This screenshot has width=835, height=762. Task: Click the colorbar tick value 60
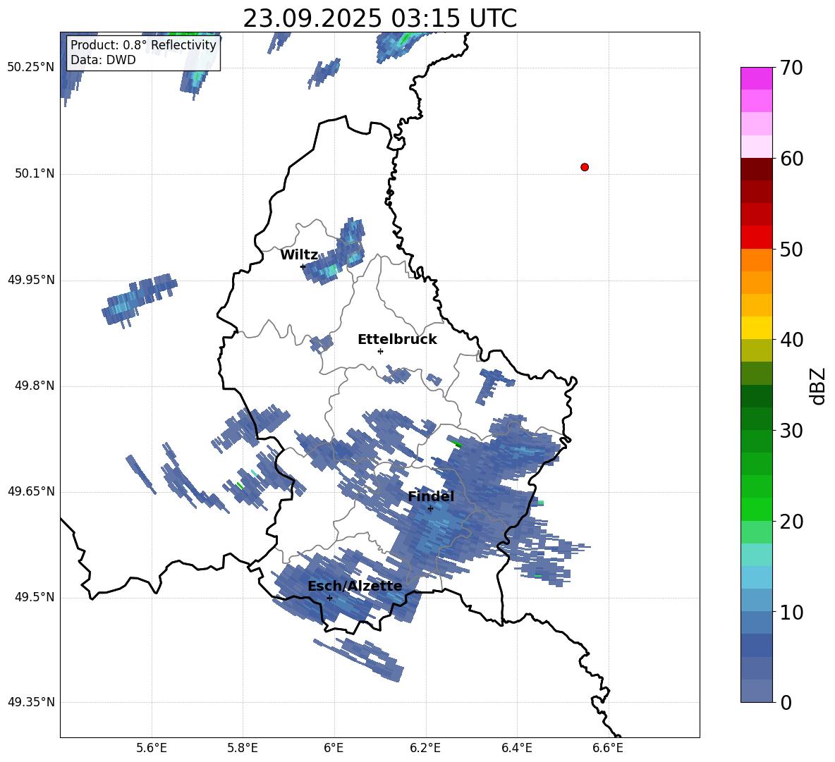click(791, 159)
